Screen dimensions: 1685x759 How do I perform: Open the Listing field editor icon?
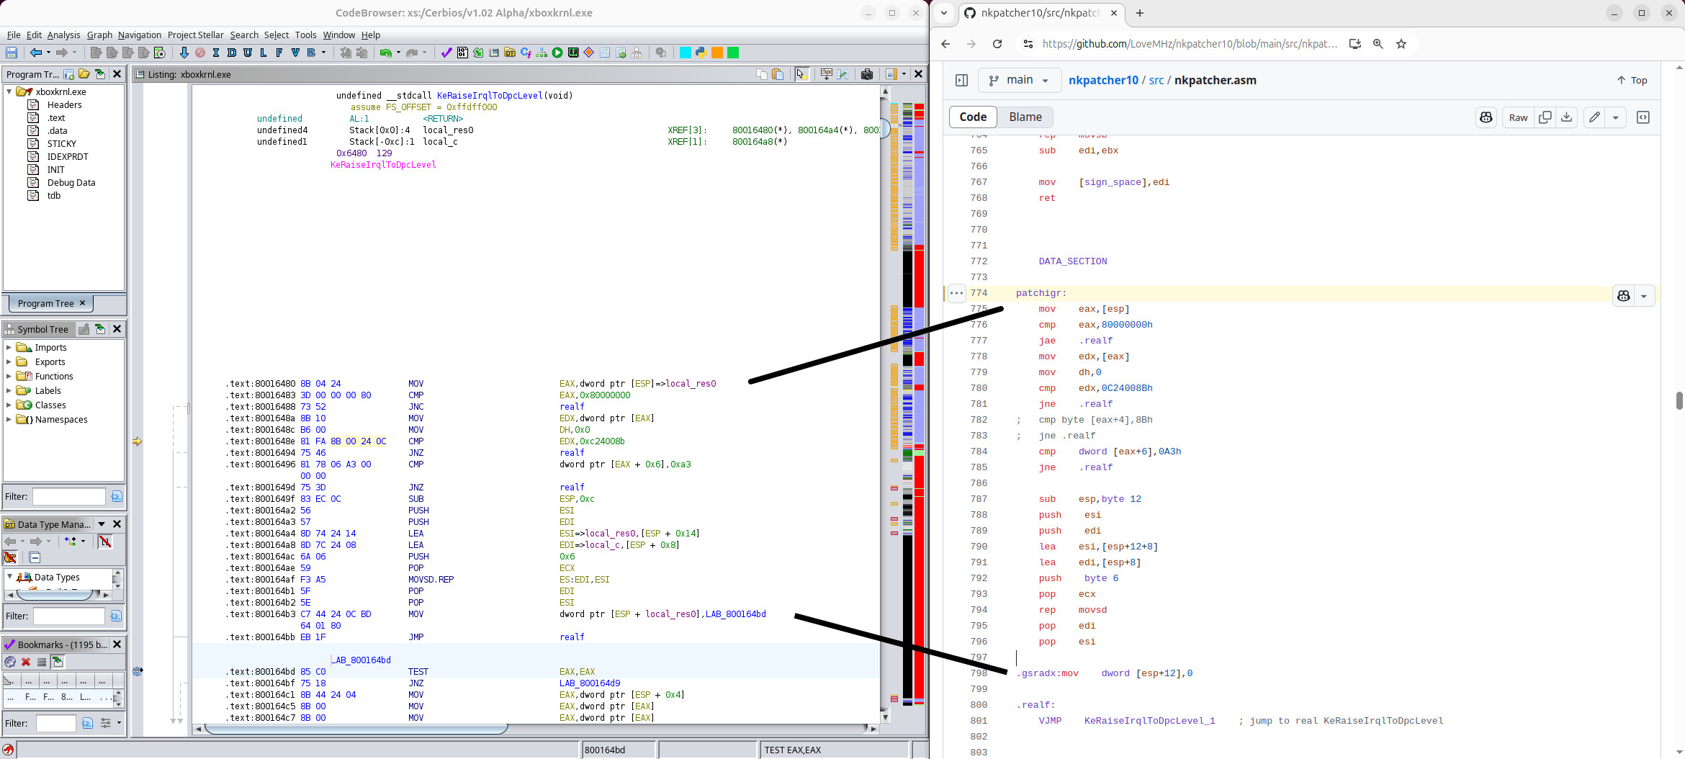pos(827,74)
